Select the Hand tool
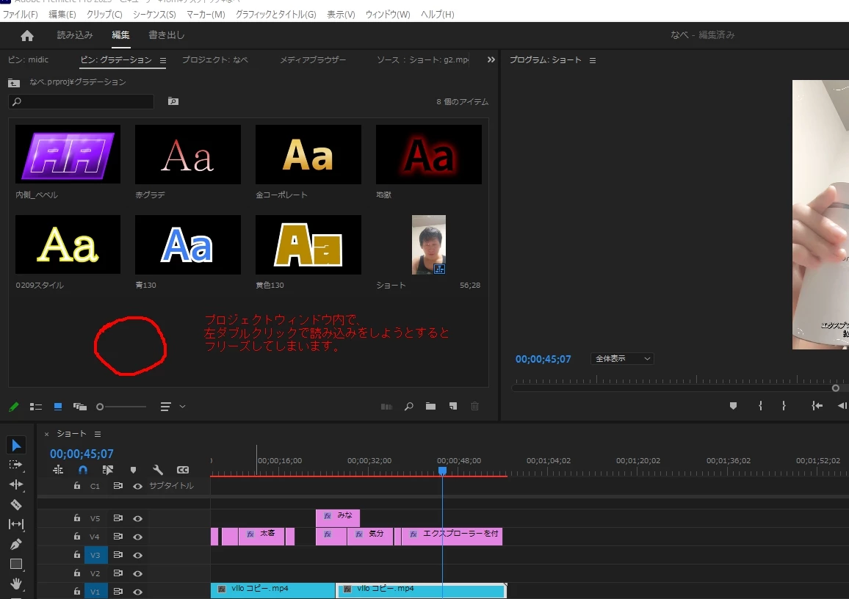849x599 pixels. pos(15,584)
